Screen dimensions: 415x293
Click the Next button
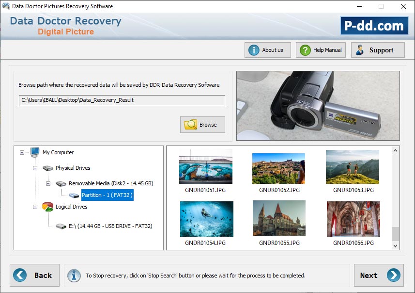(379, 275)
